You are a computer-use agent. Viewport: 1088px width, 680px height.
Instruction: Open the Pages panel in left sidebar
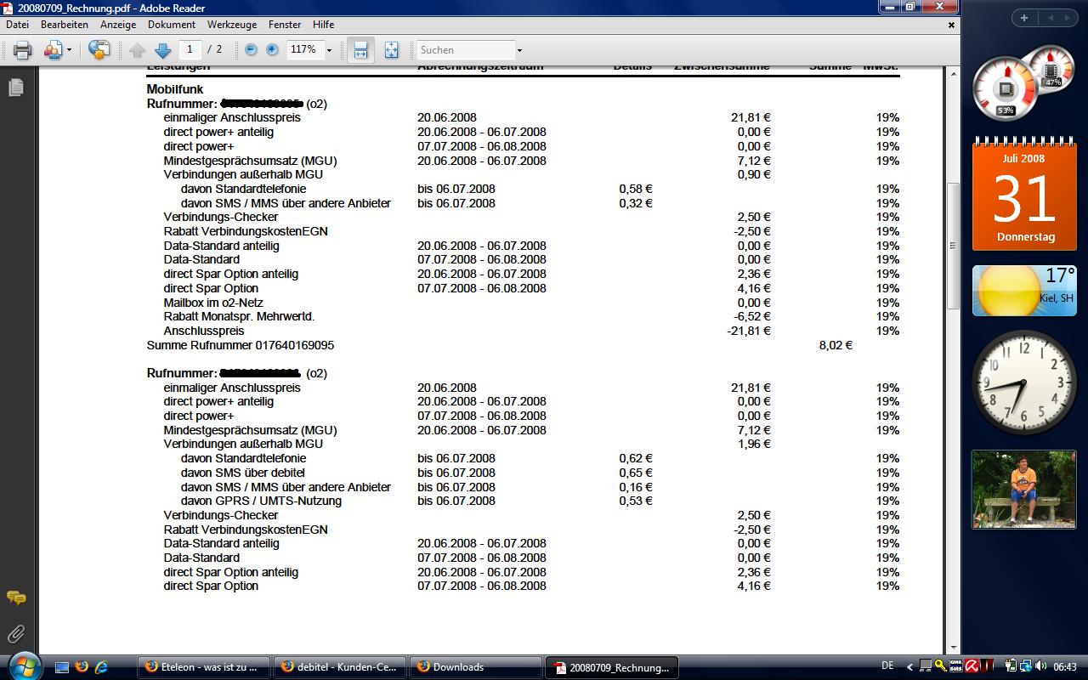coord(15,88)
